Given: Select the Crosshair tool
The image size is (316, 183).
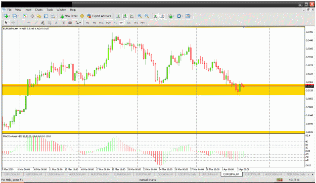Looking at the screenshot, I should pyautogui.click(x=13, y=23).
